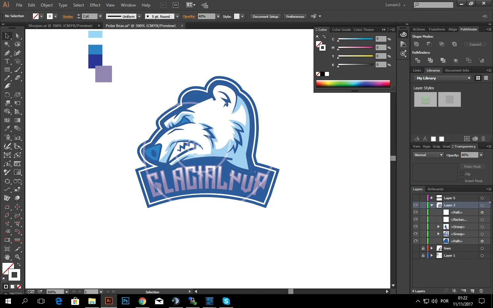The height and width of the screenshot is (308, 493).
Task: Toggle visibility of the Rectangle sublayer
Action: (x=416, y=219)
